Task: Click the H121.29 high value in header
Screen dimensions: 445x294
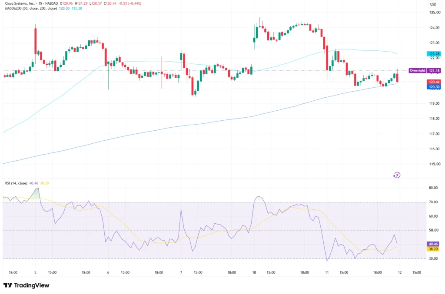Action: click(81, 3)
